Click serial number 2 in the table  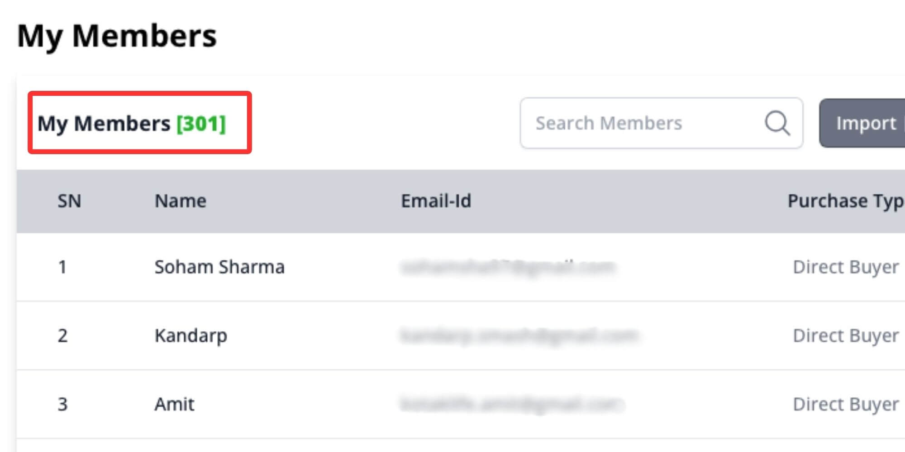click(x=62, y=336)
